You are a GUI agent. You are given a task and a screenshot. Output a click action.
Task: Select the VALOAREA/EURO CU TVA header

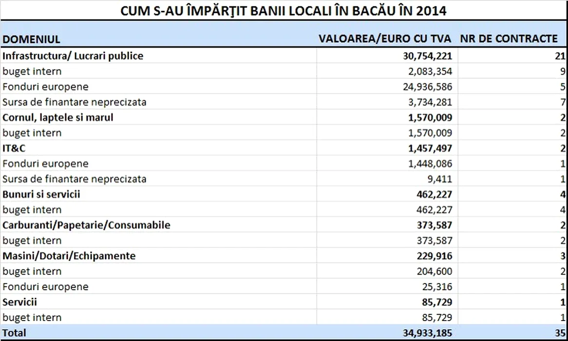pos(385,39)
